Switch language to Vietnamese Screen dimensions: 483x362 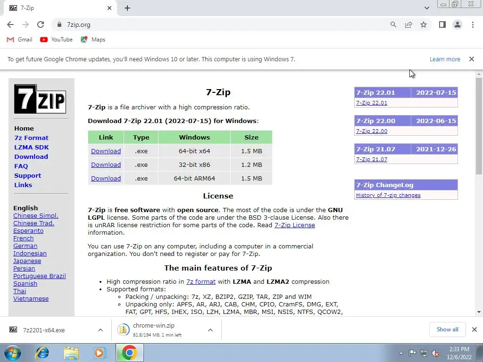click(x=31, y=298)
